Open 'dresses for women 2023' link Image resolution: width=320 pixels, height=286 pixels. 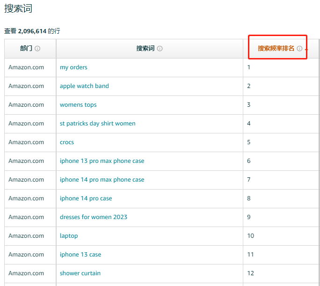pyautogui.click(x=94, y=217)
